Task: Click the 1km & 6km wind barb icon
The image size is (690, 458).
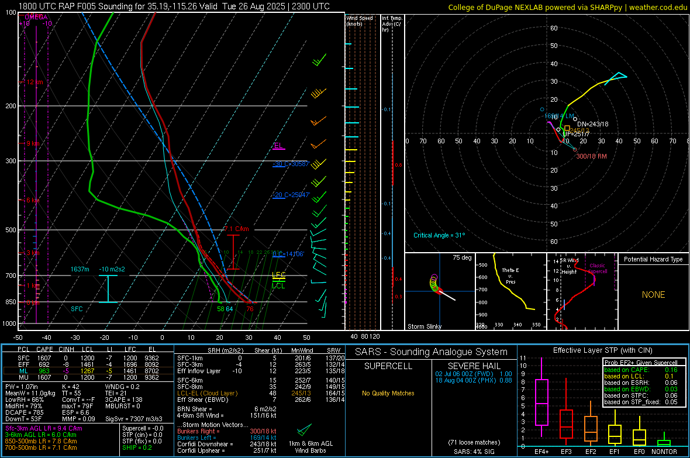Action: coord(304,430)
